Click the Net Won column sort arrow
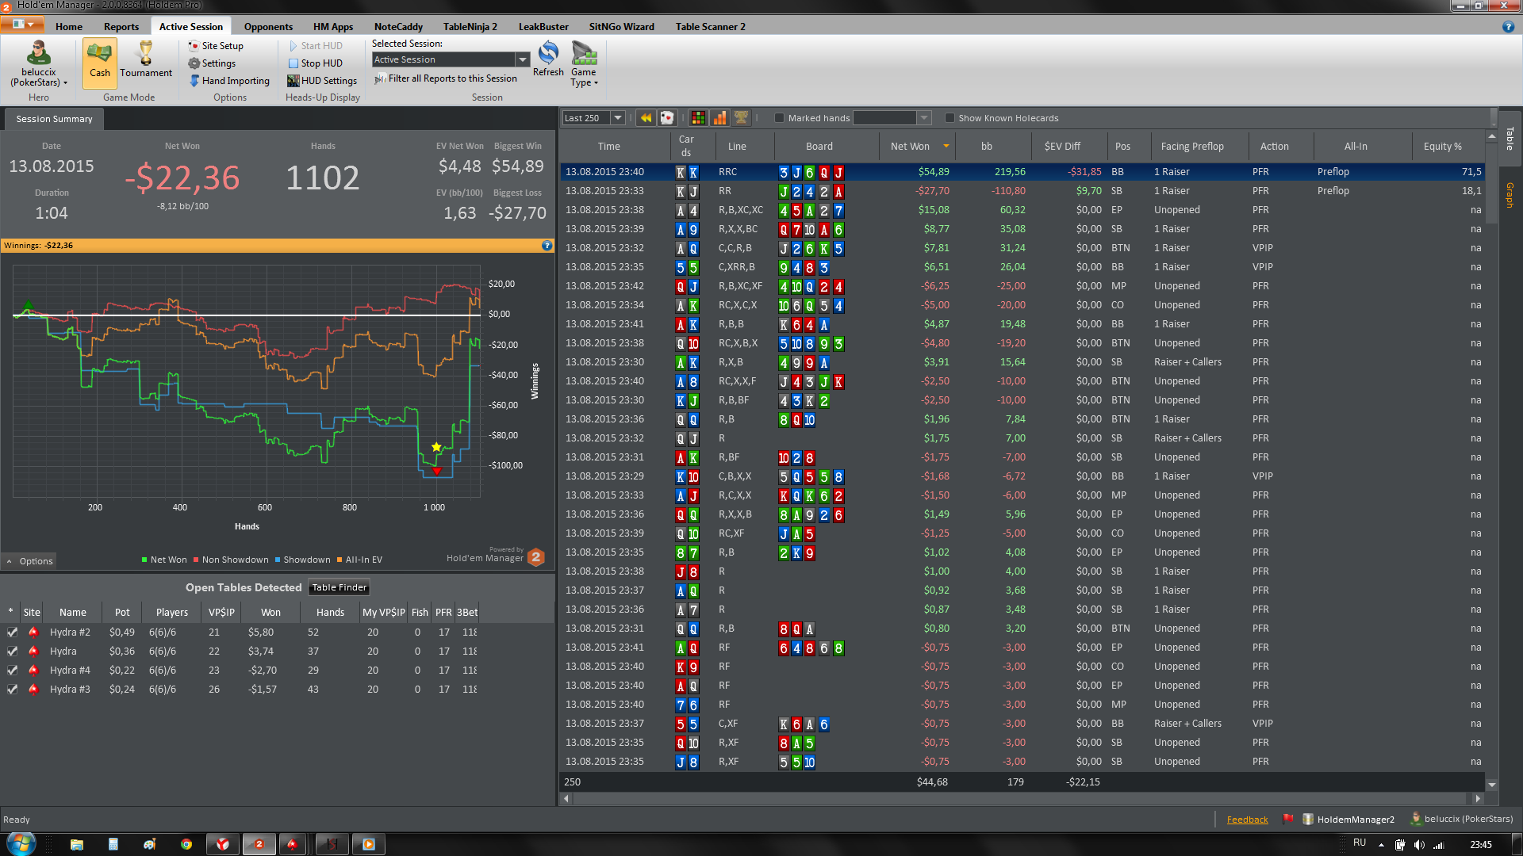The height and width of the screenshot is (856, 1523). click(x=946, y=146)
